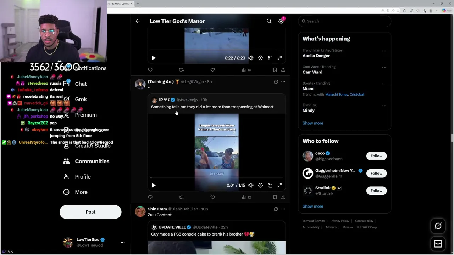
Task: Open Walmart video settings gear
Action: (x=260, y=185)
